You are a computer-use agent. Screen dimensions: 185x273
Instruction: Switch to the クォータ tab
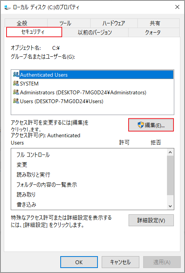coord(154,32)
